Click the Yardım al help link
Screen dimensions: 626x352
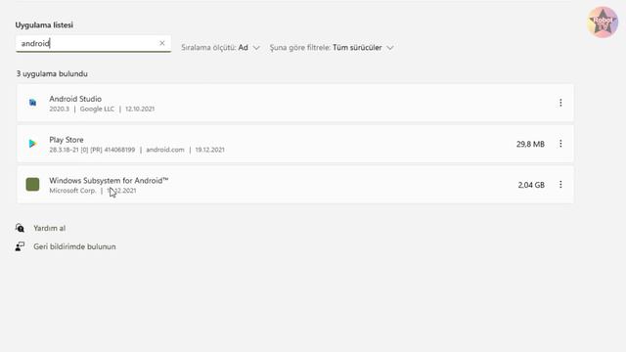[50, 228]
